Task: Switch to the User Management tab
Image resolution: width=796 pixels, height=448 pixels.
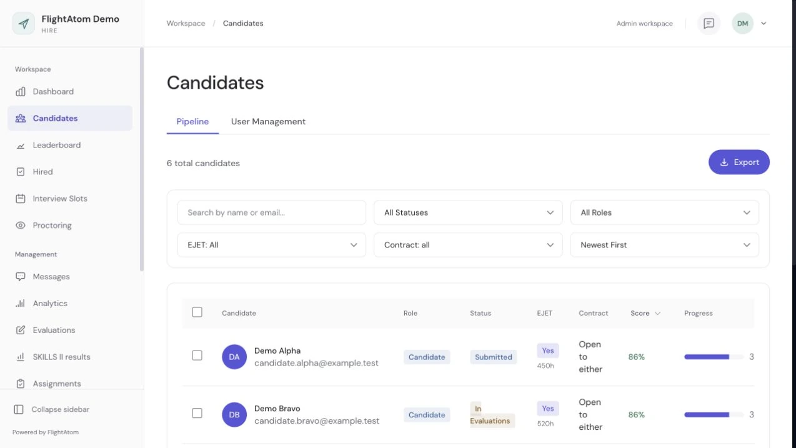Action: tap(268, 121)
